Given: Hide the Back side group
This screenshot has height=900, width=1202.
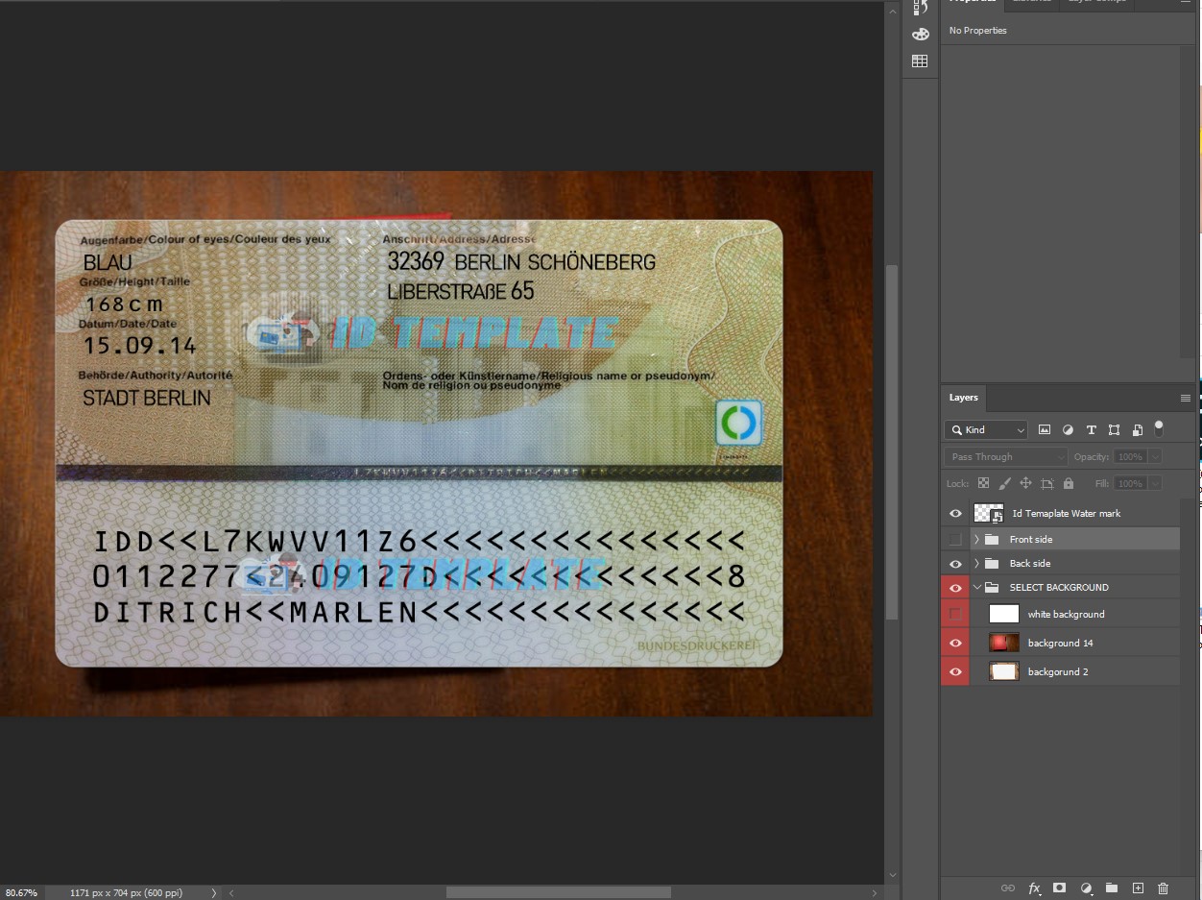Looking at the screenshot, I should click(x=955, y=564).
